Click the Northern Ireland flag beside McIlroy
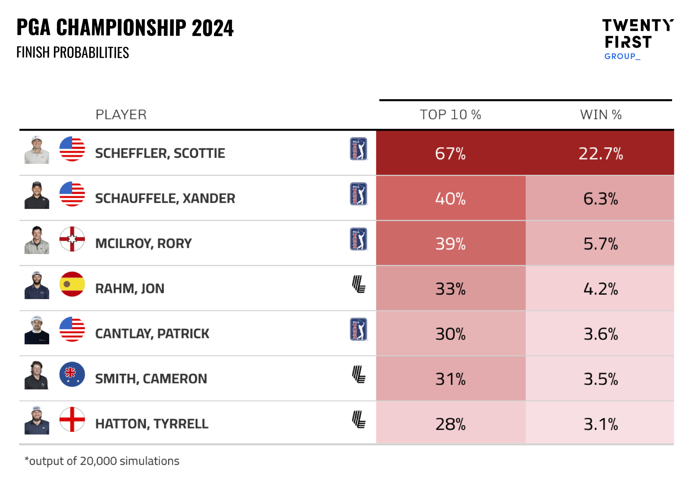This screenshot has height=484, width=693. click(72, 239)
